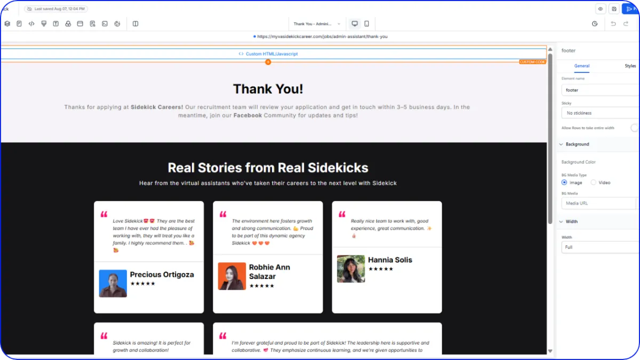Open version history clock icon
The image size is (640, 360).
click(x=595, y=23)
